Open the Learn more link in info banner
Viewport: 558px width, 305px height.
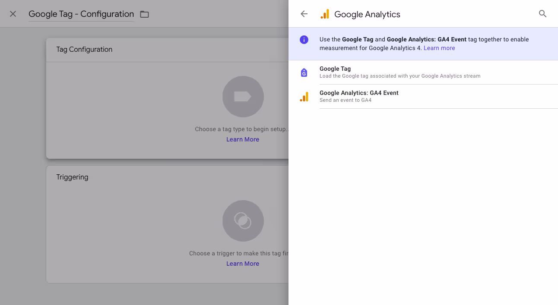439,48
